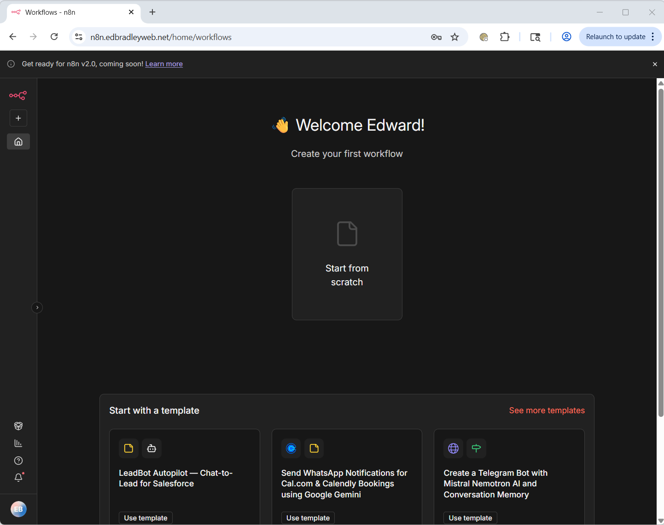Open the notifications bell icon
The image size is (664, 525).
coord(18,478)
